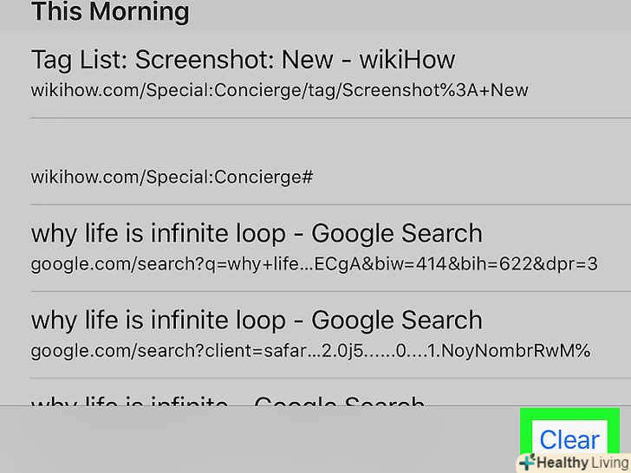Open the Tag List: Screenshot: New - wikiHow entry
631x473 pixels.
(x=243, y=61)
